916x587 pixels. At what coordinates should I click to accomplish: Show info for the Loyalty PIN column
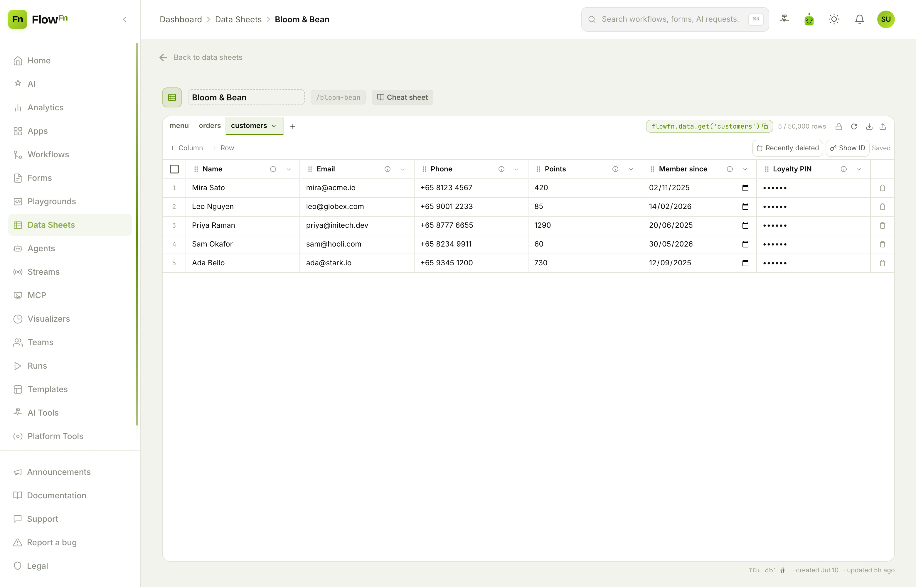(843, 169)
